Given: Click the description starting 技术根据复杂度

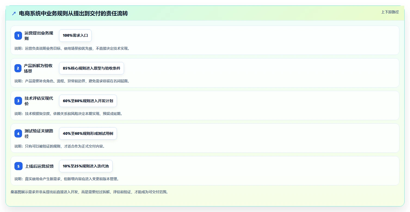Looking at the screenshot, I should point(69,114).
